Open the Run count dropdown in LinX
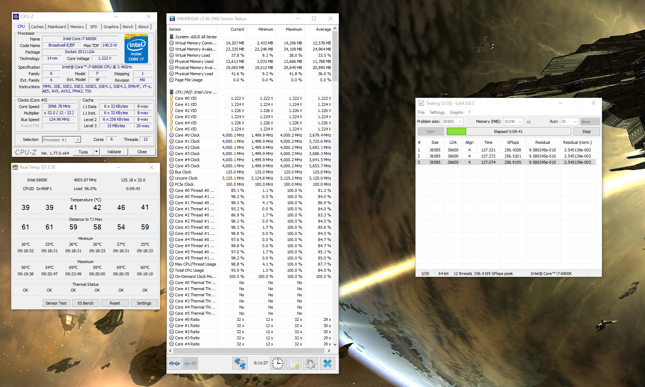 tap(575, 122)
